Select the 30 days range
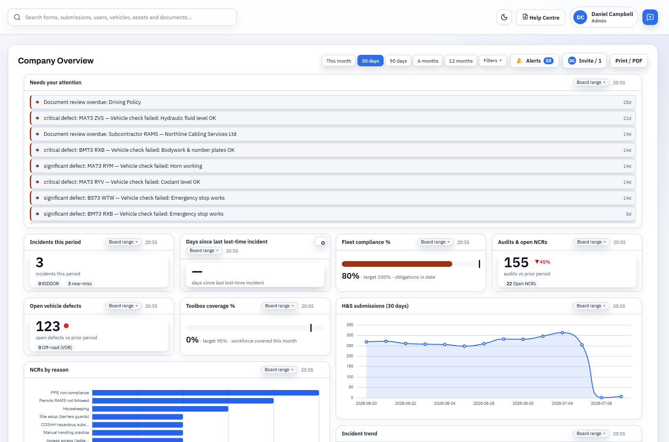Viewport: 669px width, 442px height. tap(370, 61)
